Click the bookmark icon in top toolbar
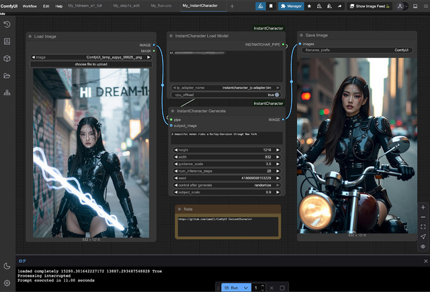 coord(271,6)
